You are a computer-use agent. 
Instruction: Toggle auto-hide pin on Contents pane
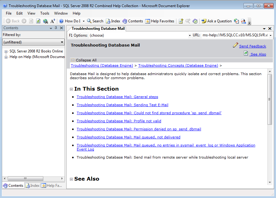point(56,28)
